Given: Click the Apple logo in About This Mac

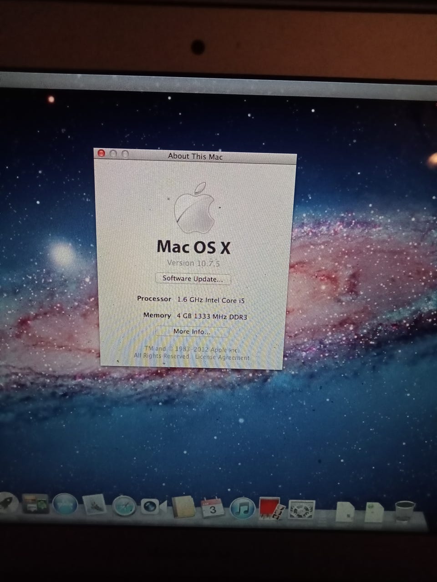Looking at the screenshot, I should point(195,208).
